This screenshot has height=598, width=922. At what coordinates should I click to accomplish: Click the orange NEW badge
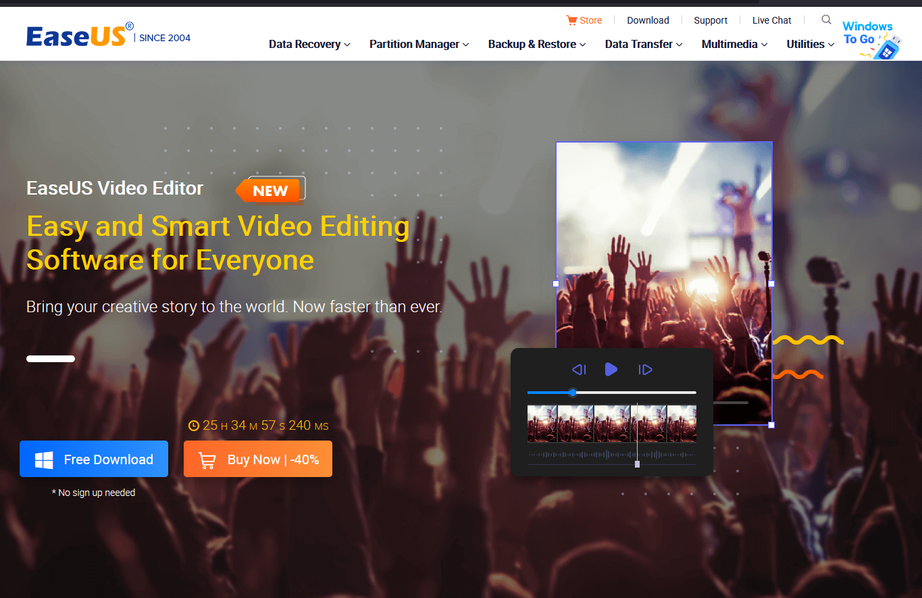[270, 191]
